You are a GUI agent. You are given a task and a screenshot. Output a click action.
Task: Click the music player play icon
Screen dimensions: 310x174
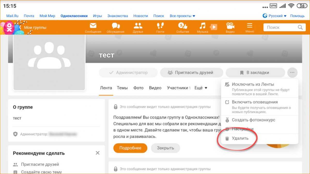point(214,27)
